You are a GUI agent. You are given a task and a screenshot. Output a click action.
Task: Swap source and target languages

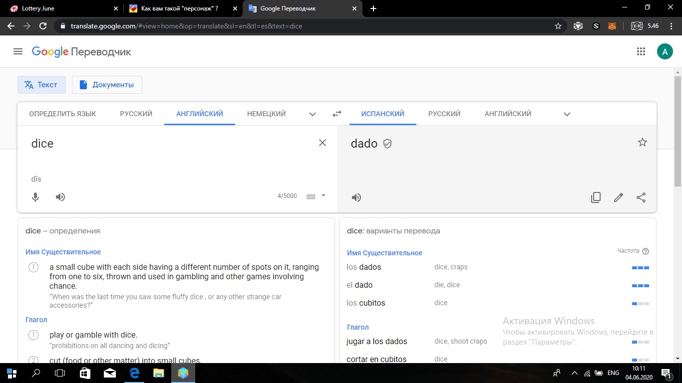(337, 114)
